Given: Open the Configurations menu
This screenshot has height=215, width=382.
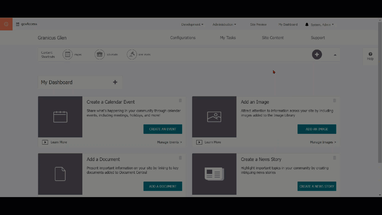Looking at the screenshot, I should [183, 38].
